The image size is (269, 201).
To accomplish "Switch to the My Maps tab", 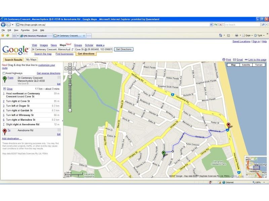I will pyautogui.click(x=31, y=60).
